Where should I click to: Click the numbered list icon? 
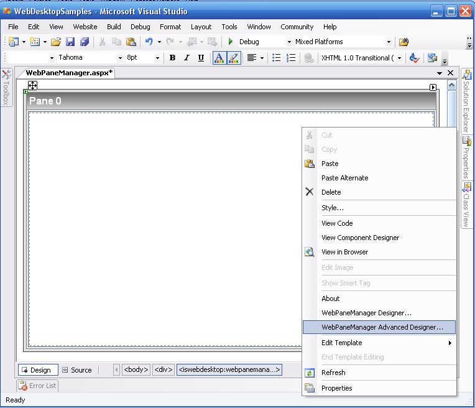(x=290, y=58)
